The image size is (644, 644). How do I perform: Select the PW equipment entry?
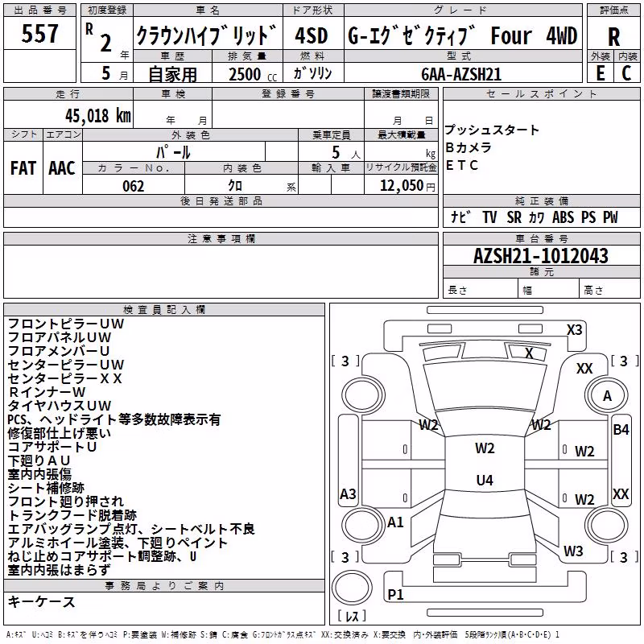coord(610,217)
